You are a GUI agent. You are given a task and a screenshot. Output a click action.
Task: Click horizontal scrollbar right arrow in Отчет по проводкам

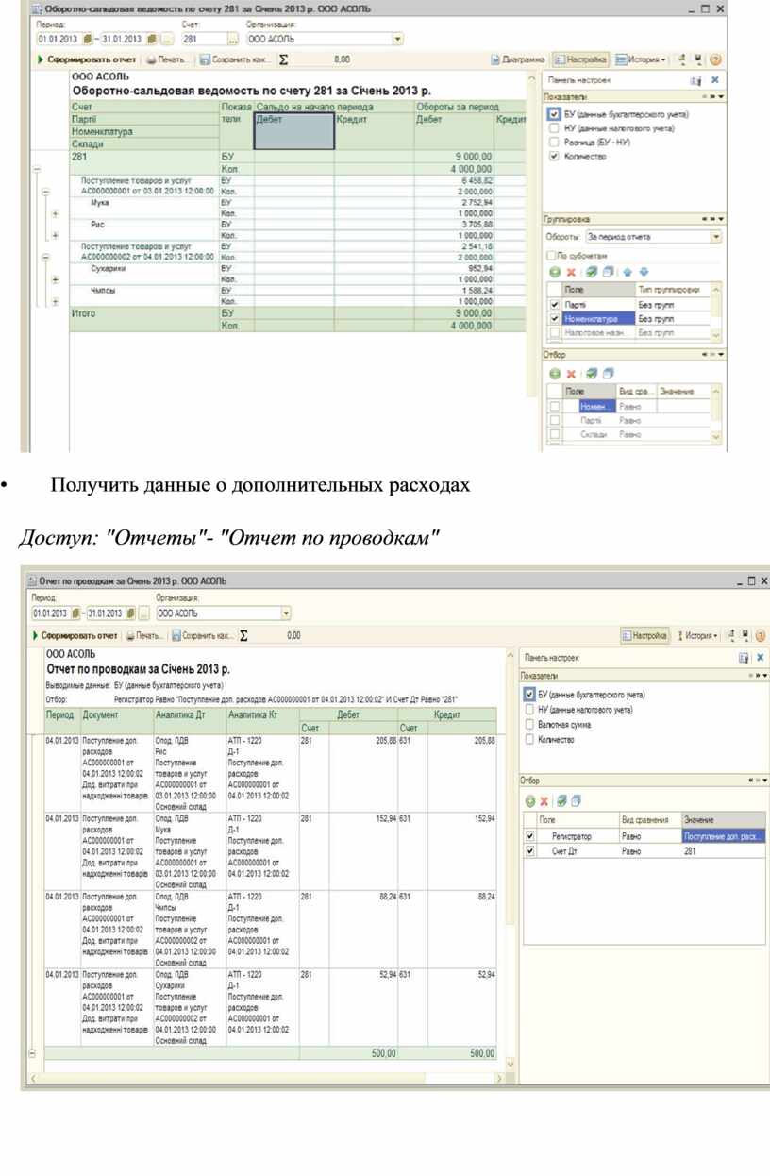pyautogui.click(x=499, y=1079)
